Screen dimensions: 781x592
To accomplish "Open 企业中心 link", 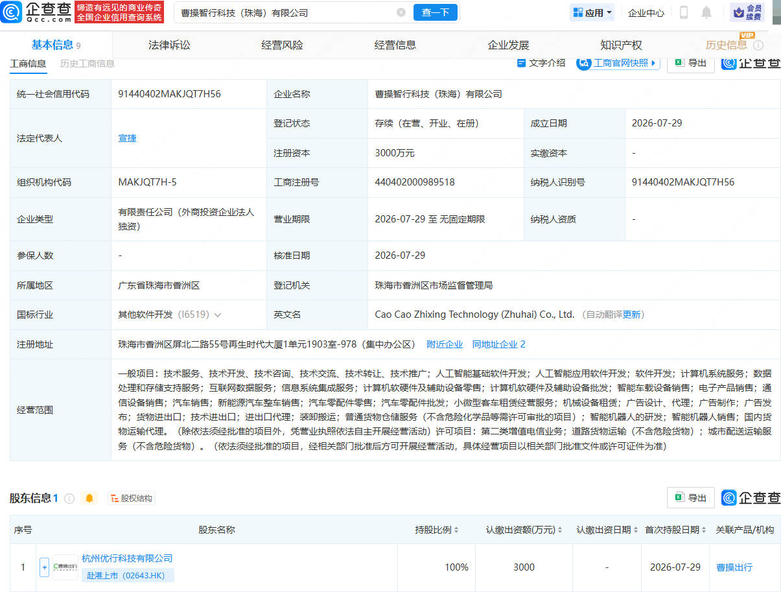I will pos(646,12).
